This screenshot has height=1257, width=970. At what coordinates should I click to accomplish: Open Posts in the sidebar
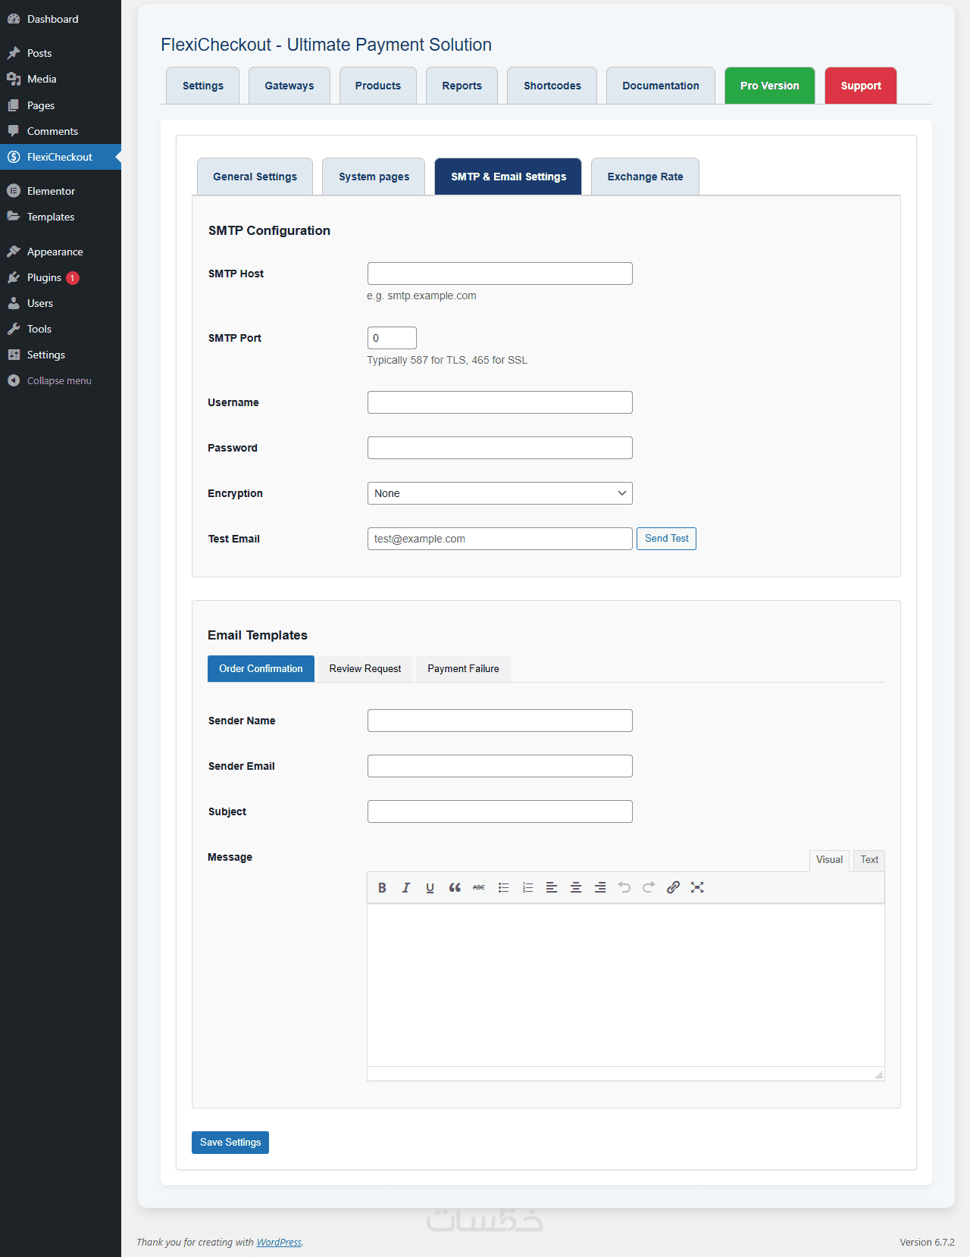61,53
